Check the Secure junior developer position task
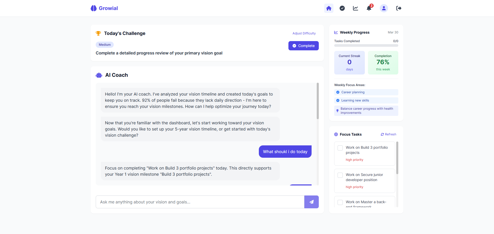The image size is (494, 234). (x=340, y=175)
